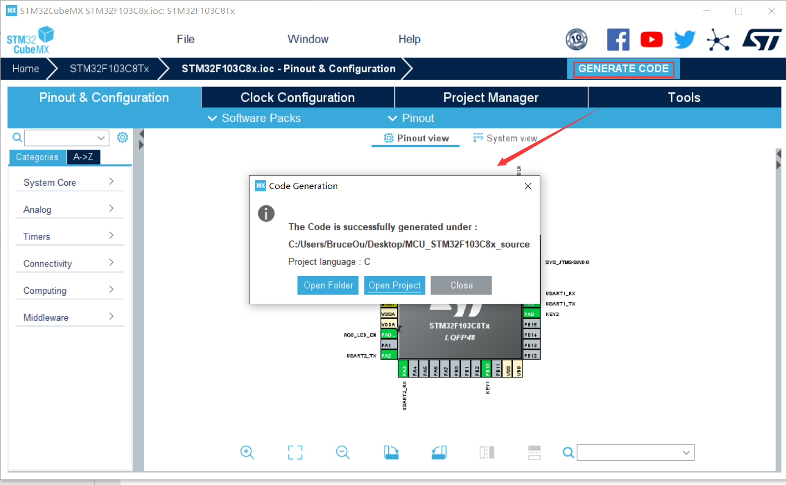The image size is (786, 485).
Task: Expand the Middleware category
Action: click(x=69, y=318)
